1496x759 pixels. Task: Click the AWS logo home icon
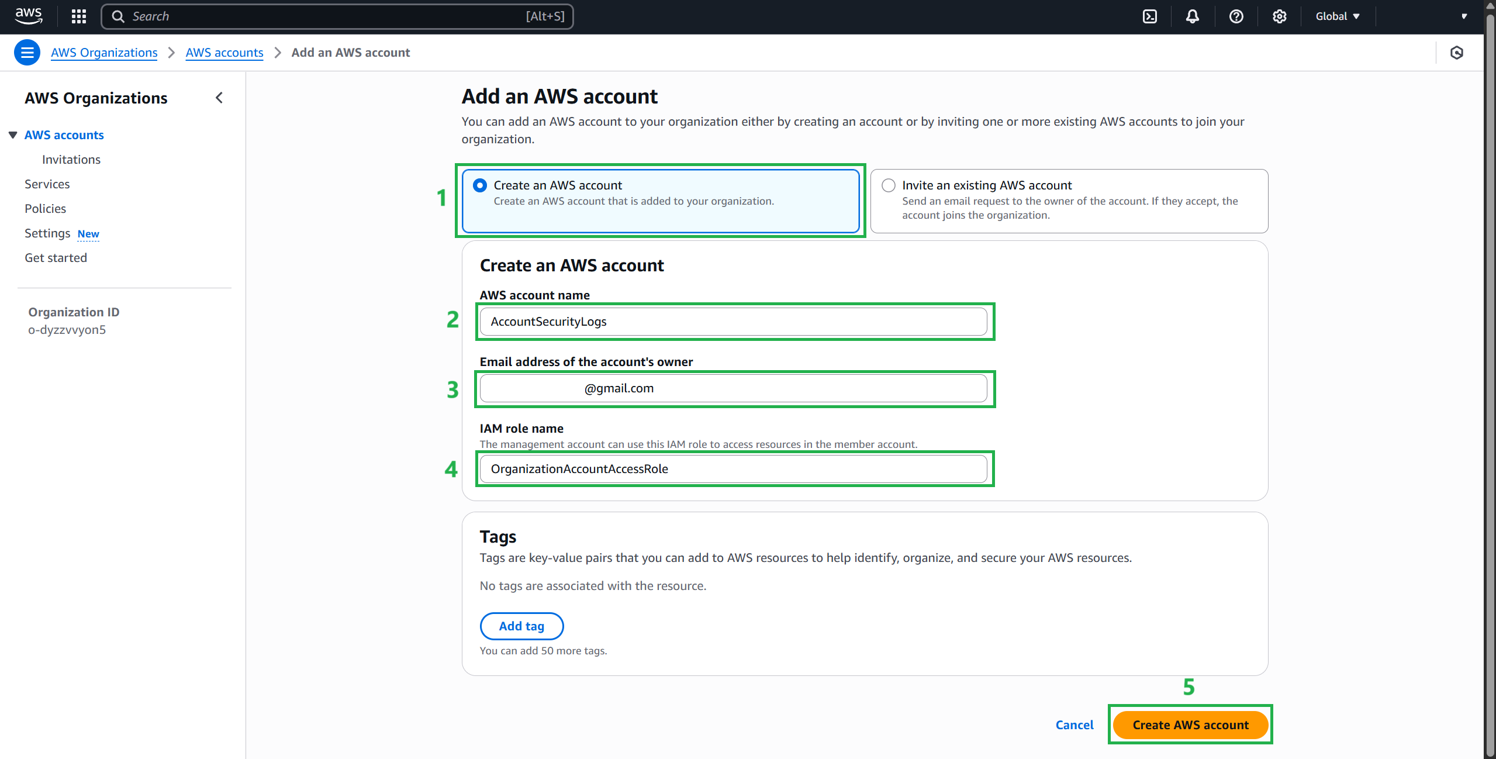(28, 16)
